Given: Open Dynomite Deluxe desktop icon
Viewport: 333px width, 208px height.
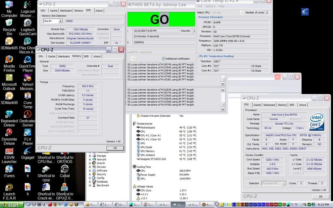Looking at the screenshot, I should click(9, 137).
